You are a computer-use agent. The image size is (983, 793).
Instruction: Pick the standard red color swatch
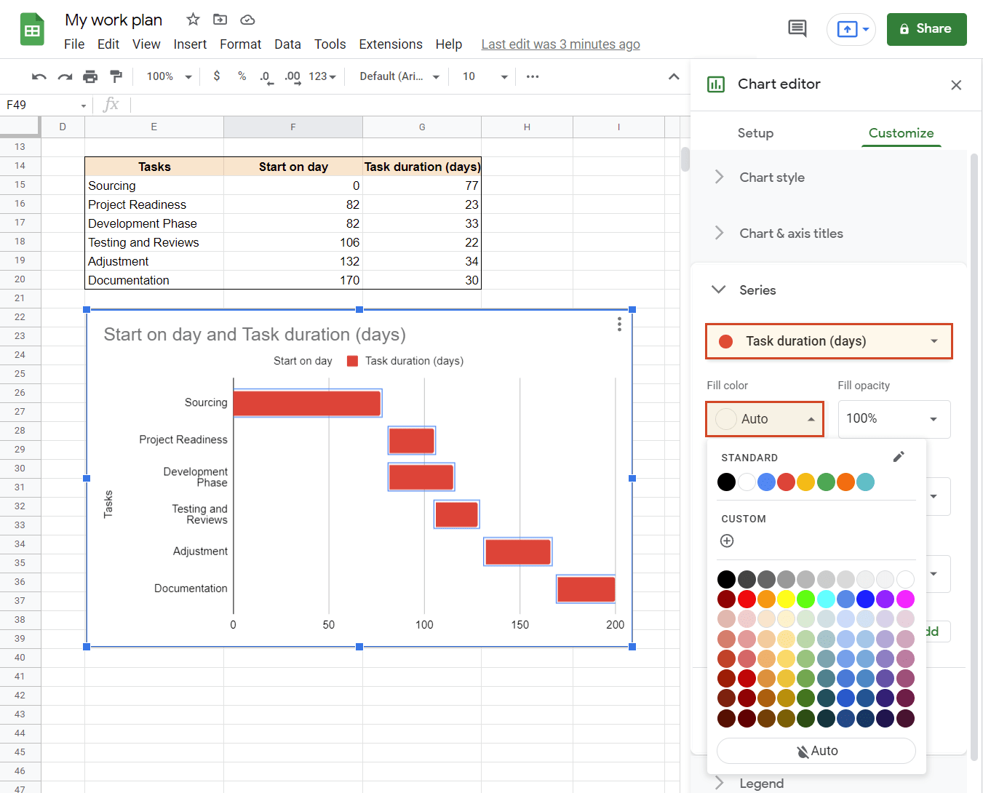coord(786,482)
